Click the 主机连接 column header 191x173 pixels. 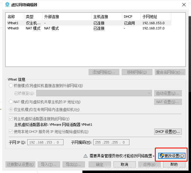[x=107, y=17]
